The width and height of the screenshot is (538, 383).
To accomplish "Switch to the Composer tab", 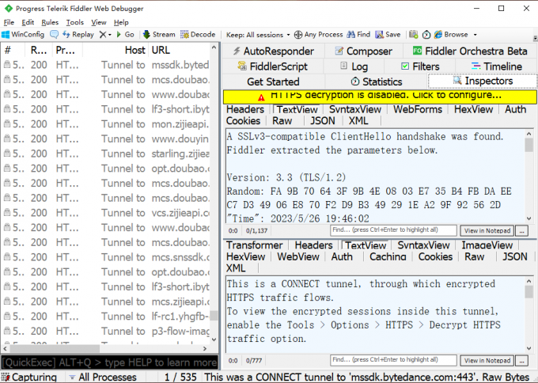I will pos(363,51).
